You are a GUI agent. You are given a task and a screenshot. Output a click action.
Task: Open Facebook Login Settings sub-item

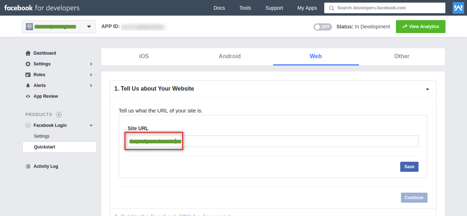42,136
